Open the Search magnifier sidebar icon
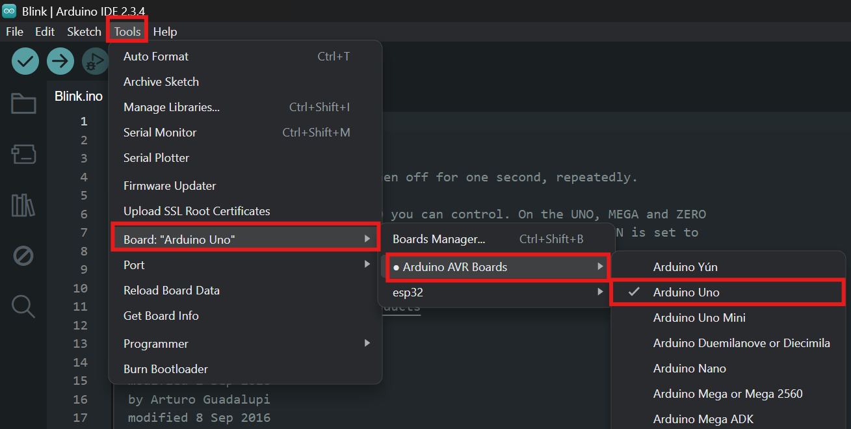The width and height of the screenshot is (851, 429). click(23, 306)
